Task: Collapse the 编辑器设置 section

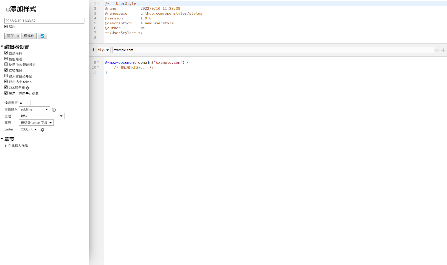Action: coord(2,47)
